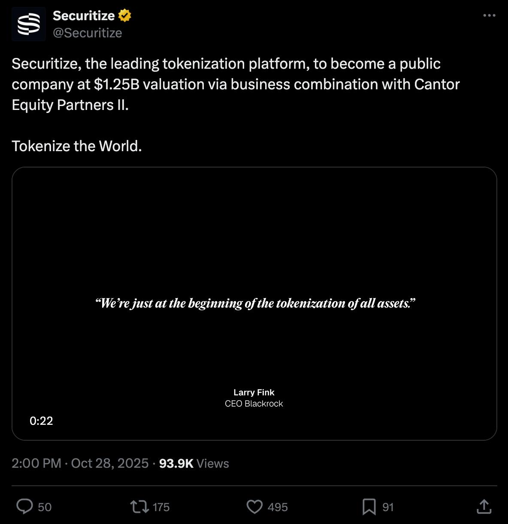Image resolution: width=508 pixels, height=524 pixels.
Task: Repost using the retweet arrows icon
Action: (x=139, y=507)
